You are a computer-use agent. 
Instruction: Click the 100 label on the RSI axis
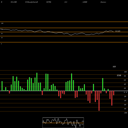tap(2, 23)
